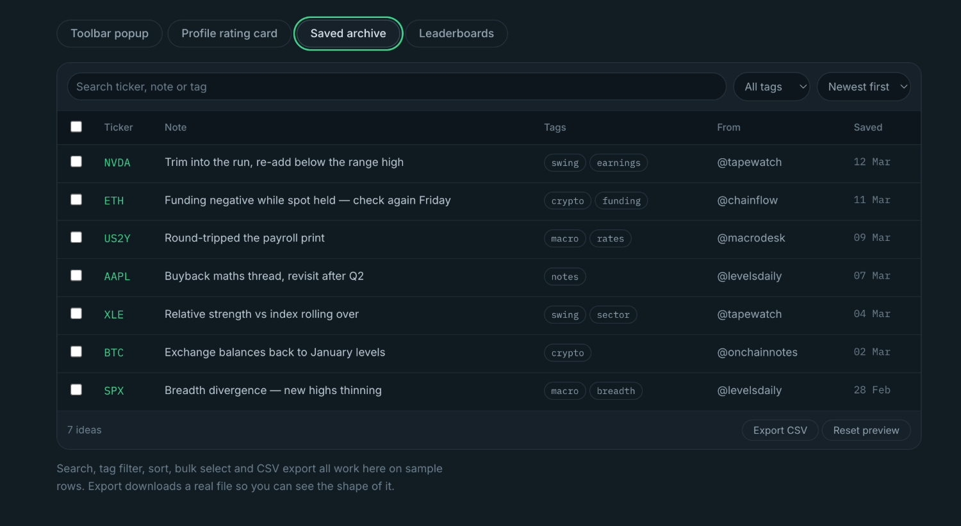Screen dimensions: 961x526
Task: Click the funding tag on the ETH row
Action: click(x=621, y=201)
